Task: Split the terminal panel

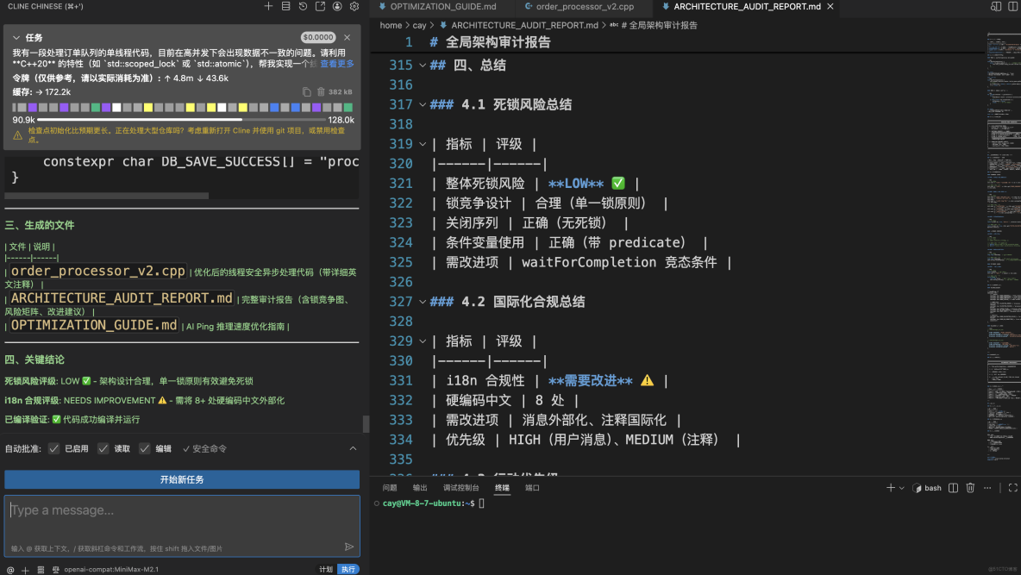Action: pyautogui.click(x=953, y=488)
